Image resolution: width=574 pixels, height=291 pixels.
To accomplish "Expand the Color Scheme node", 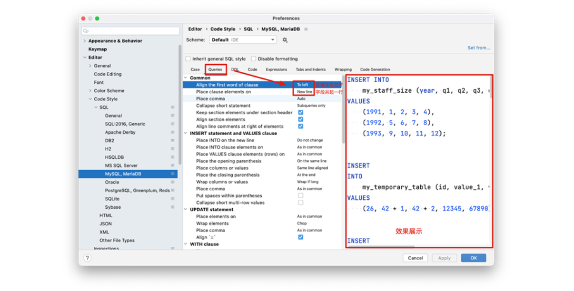I will (90, 91).
